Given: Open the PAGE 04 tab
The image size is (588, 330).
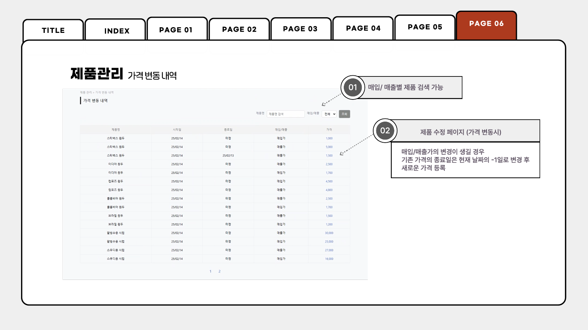Looking at the screenshot, I should 363,28.
